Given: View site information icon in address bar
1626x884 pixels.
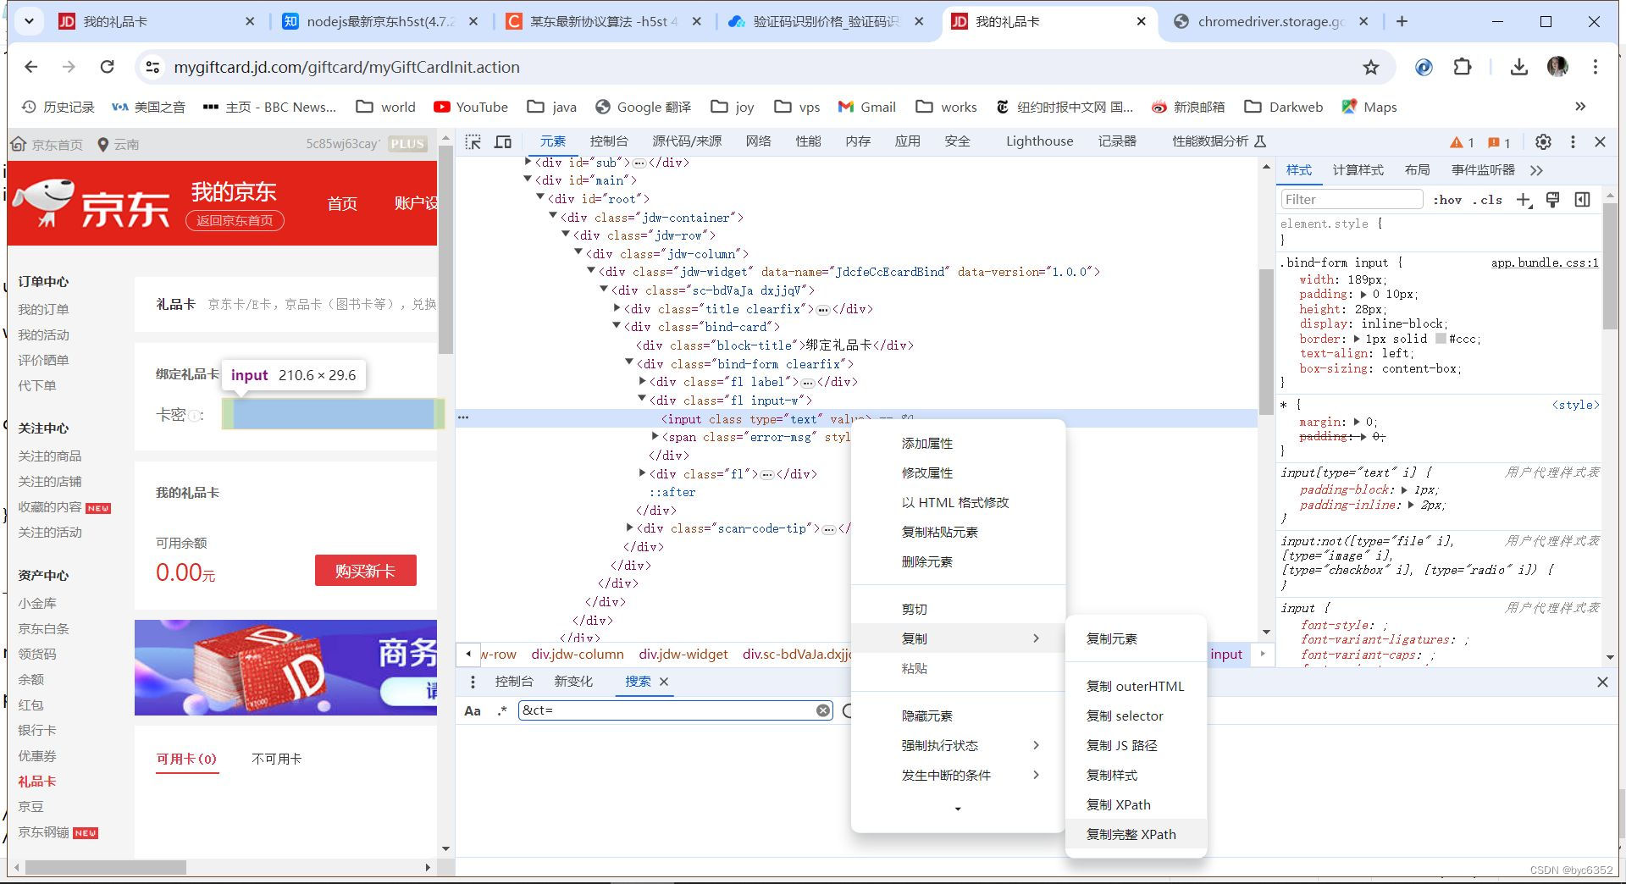Looking at the screenshot, I should coord(152,67).
